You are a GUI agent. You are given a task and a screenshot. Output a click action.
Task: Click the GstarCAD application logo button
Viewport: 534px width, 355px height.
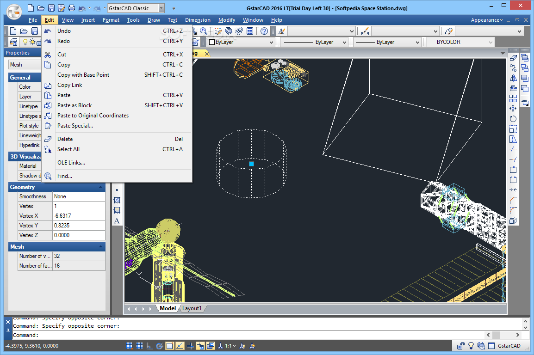(x=14, y=12)
